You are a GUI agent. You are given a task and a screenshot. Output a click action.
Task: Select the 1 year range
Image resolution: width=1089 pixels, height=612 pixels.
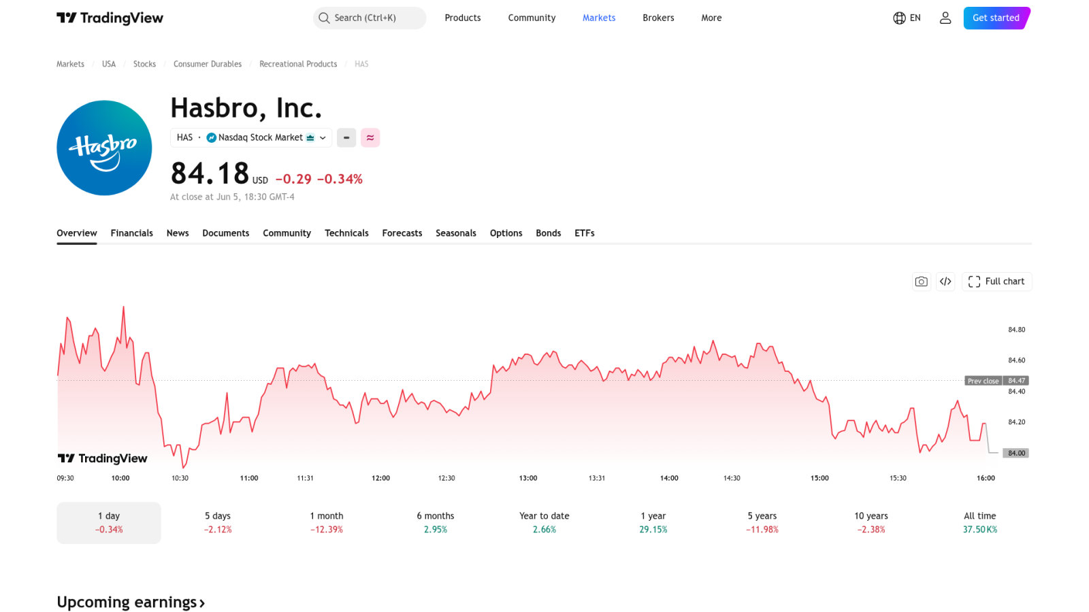653,523
